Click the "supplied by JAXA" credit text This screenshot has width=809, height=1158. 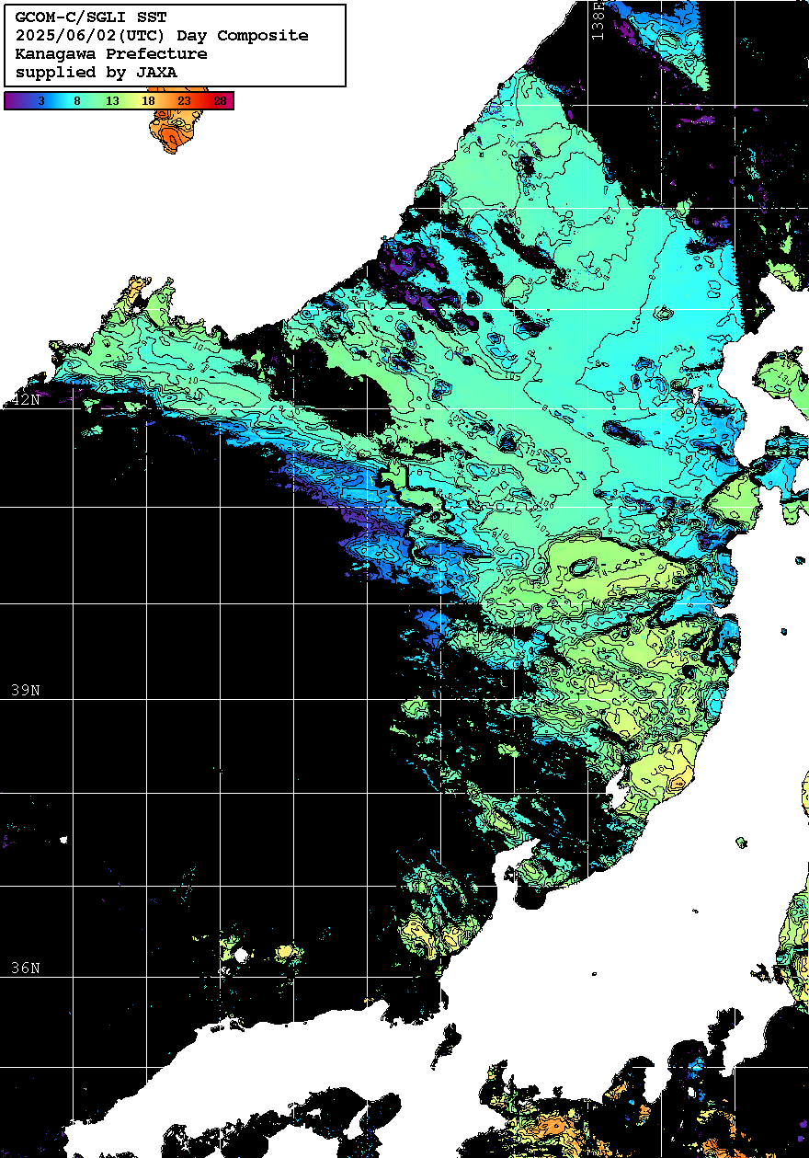pos(97,72)
